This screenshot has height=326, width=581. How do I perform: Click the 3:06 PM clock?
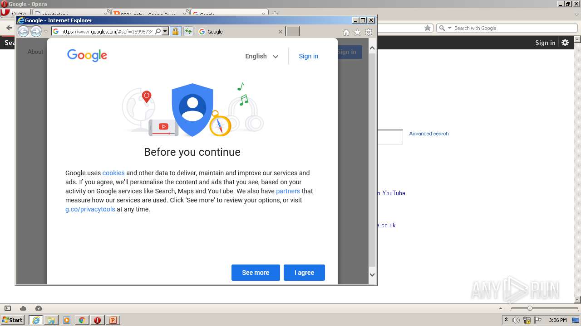[x=557, y=320]
